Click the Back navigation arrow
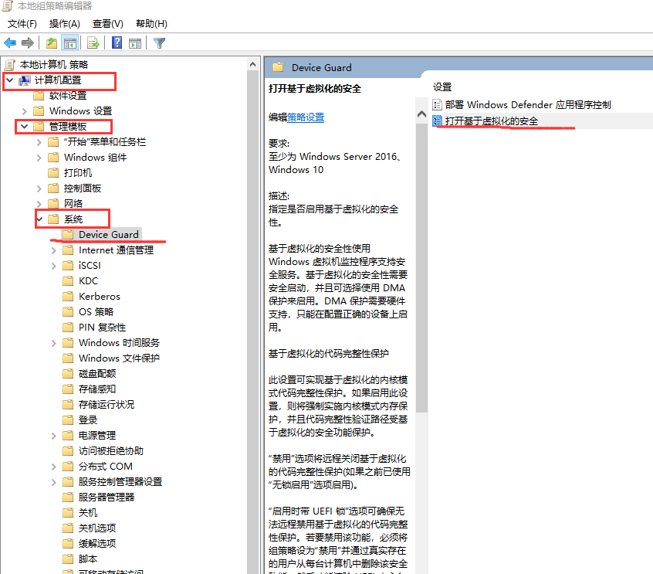Image resolution: width=653 pixels, height=574 pixels. click(x=9, y=43)
